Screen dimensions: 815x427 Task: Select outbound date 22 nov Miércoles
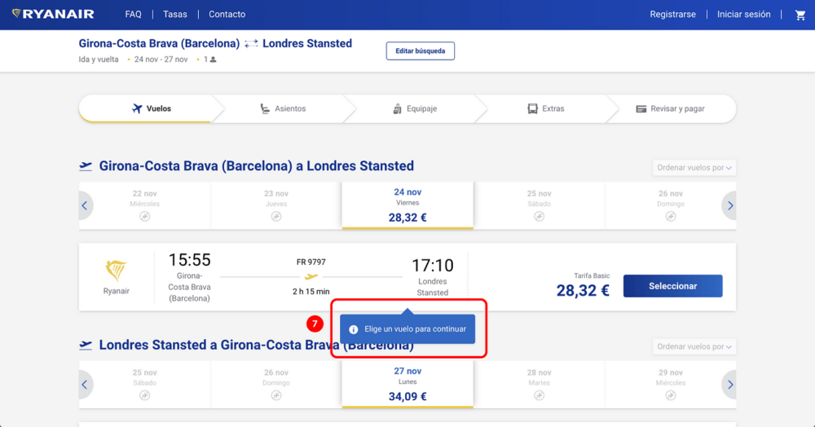(144, 205)
